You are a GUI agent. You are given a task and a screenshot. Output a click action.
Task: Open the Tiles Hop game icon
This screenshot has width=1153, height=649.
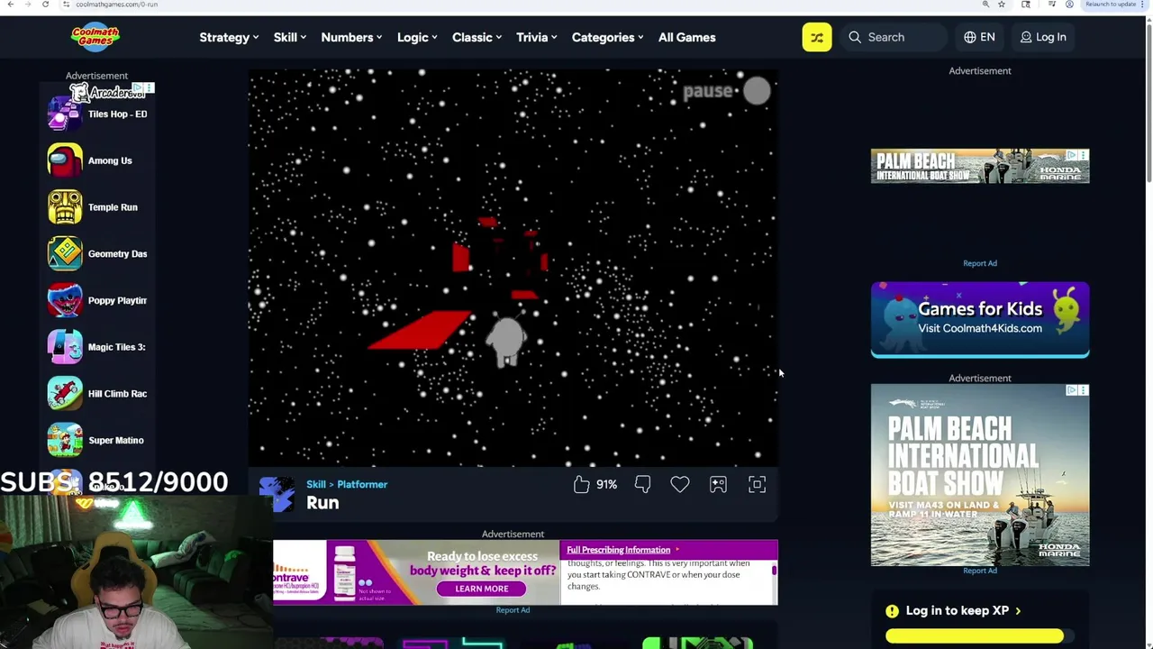[65, 114]
